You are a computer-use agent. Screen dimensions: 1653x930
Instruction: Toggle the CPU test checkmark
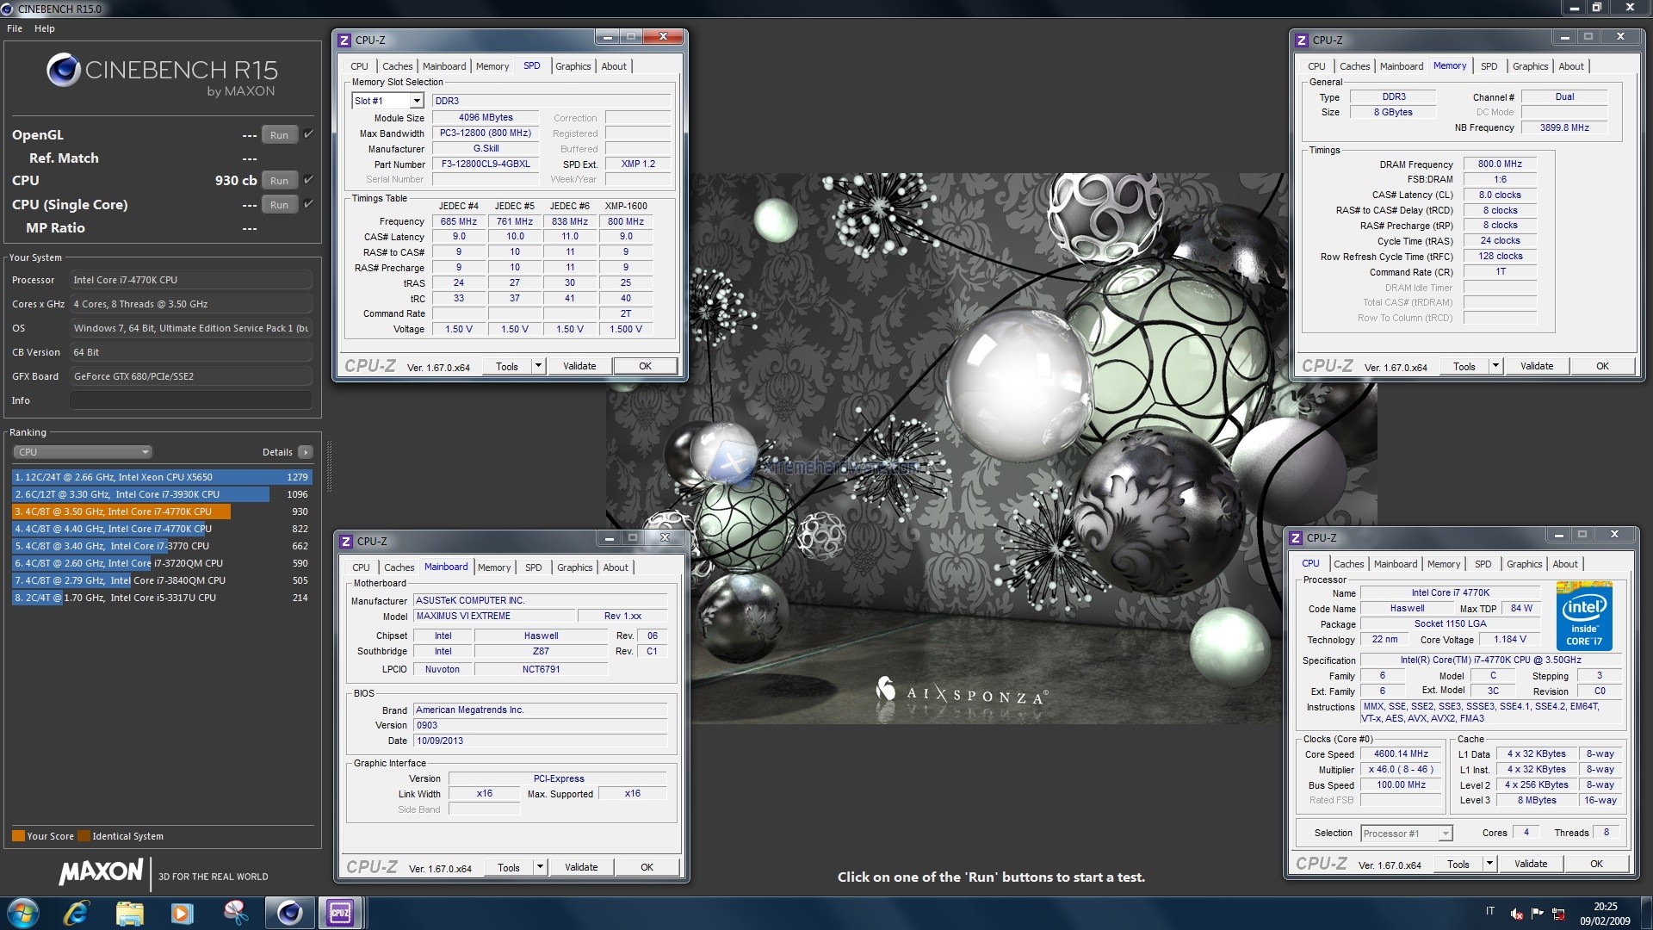[x=309, y=179]
